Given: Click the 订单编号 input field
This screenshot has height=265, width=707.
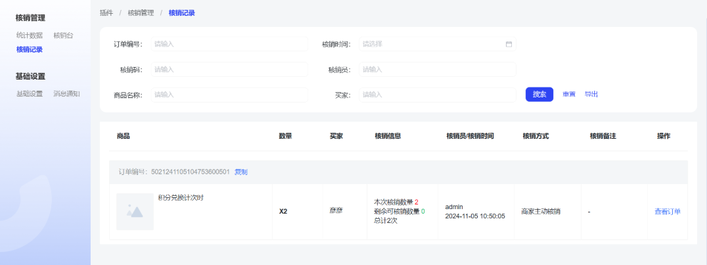Looking at the screenshot, I should tap(229, 44).
